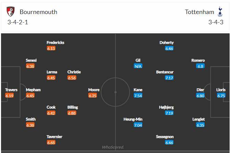Image resolution: width=231 pixels, height=153 pixels.
Task: Click the Tottenham club crest icon
Action: [x=220, y=12]
